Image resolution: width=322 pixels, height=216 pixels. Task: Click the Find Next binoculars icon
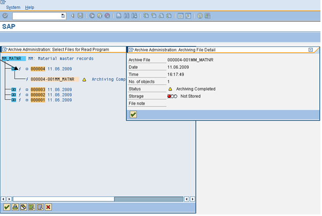tap(135, 15)
